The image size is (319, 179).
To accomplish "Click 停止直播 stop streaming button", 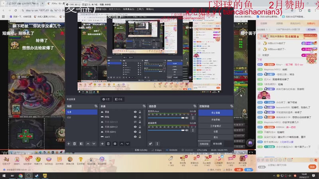I will point(215,113).
